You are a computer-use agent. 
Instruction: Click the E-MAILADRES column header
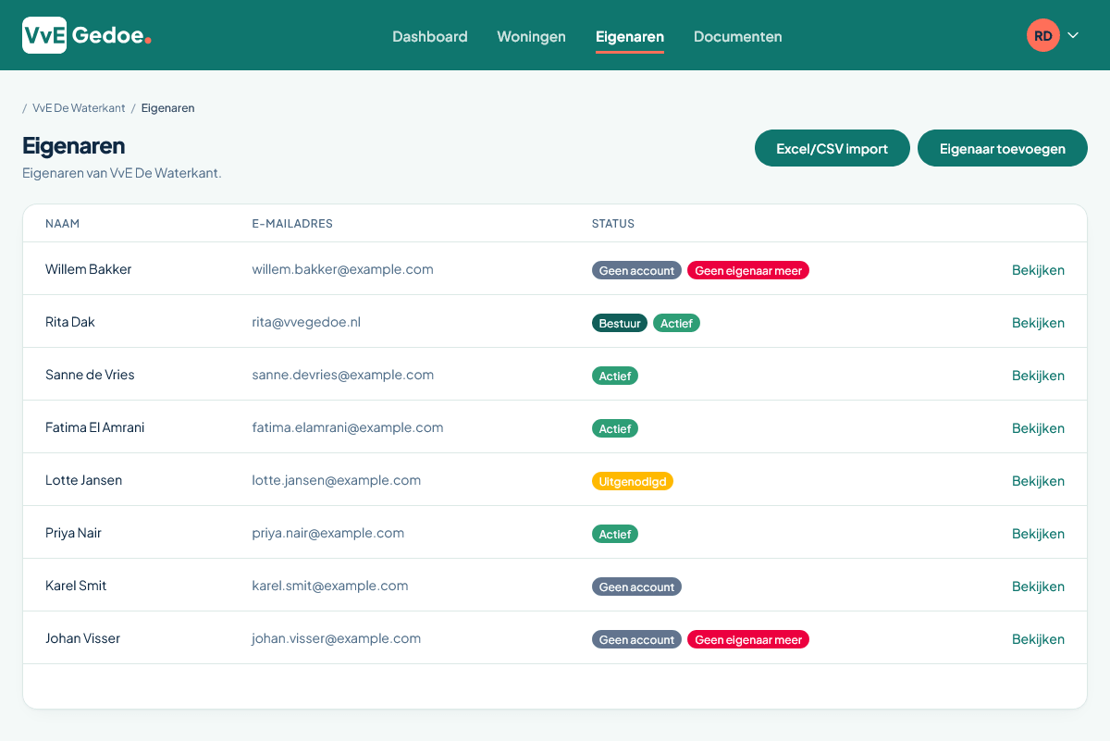pyautogui.click(x=292, y=224)
